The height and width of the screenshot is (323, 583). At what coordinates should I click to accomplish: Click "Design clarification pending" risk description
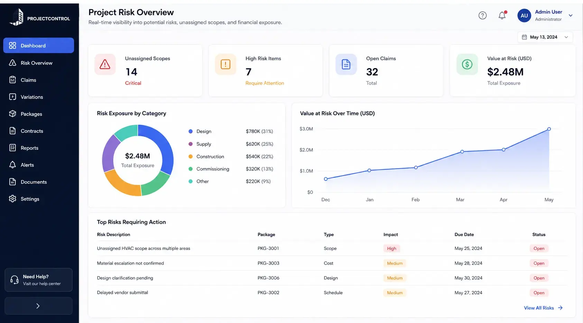click(x=125, y=278)
